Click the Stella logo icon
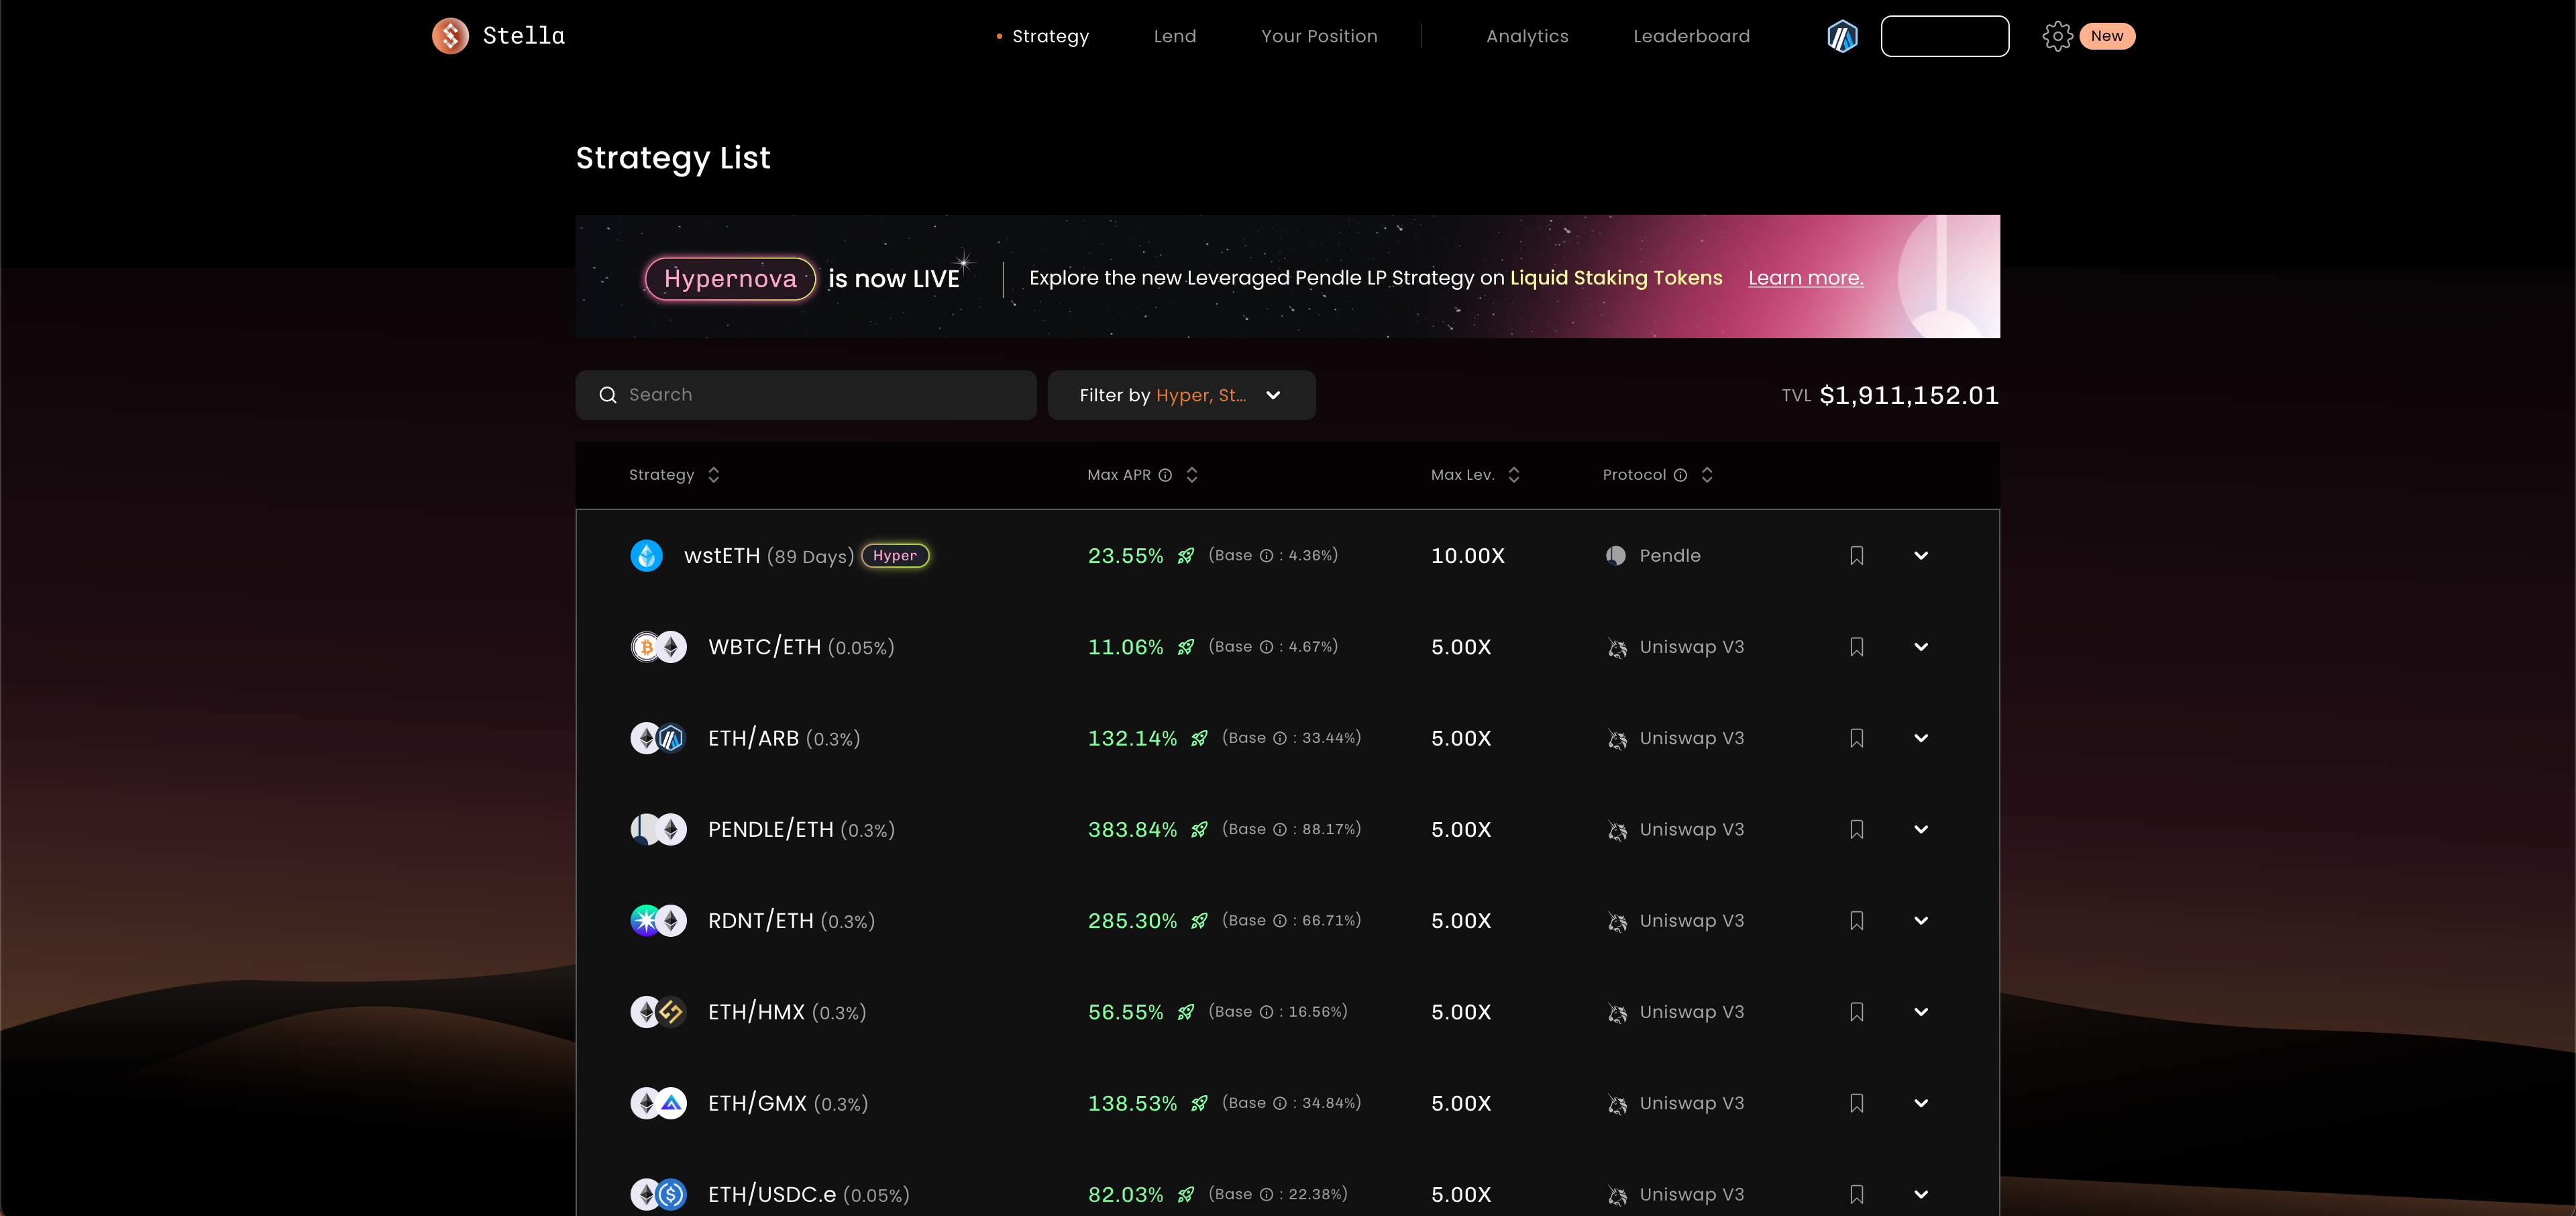 click(x=450, y=36)
